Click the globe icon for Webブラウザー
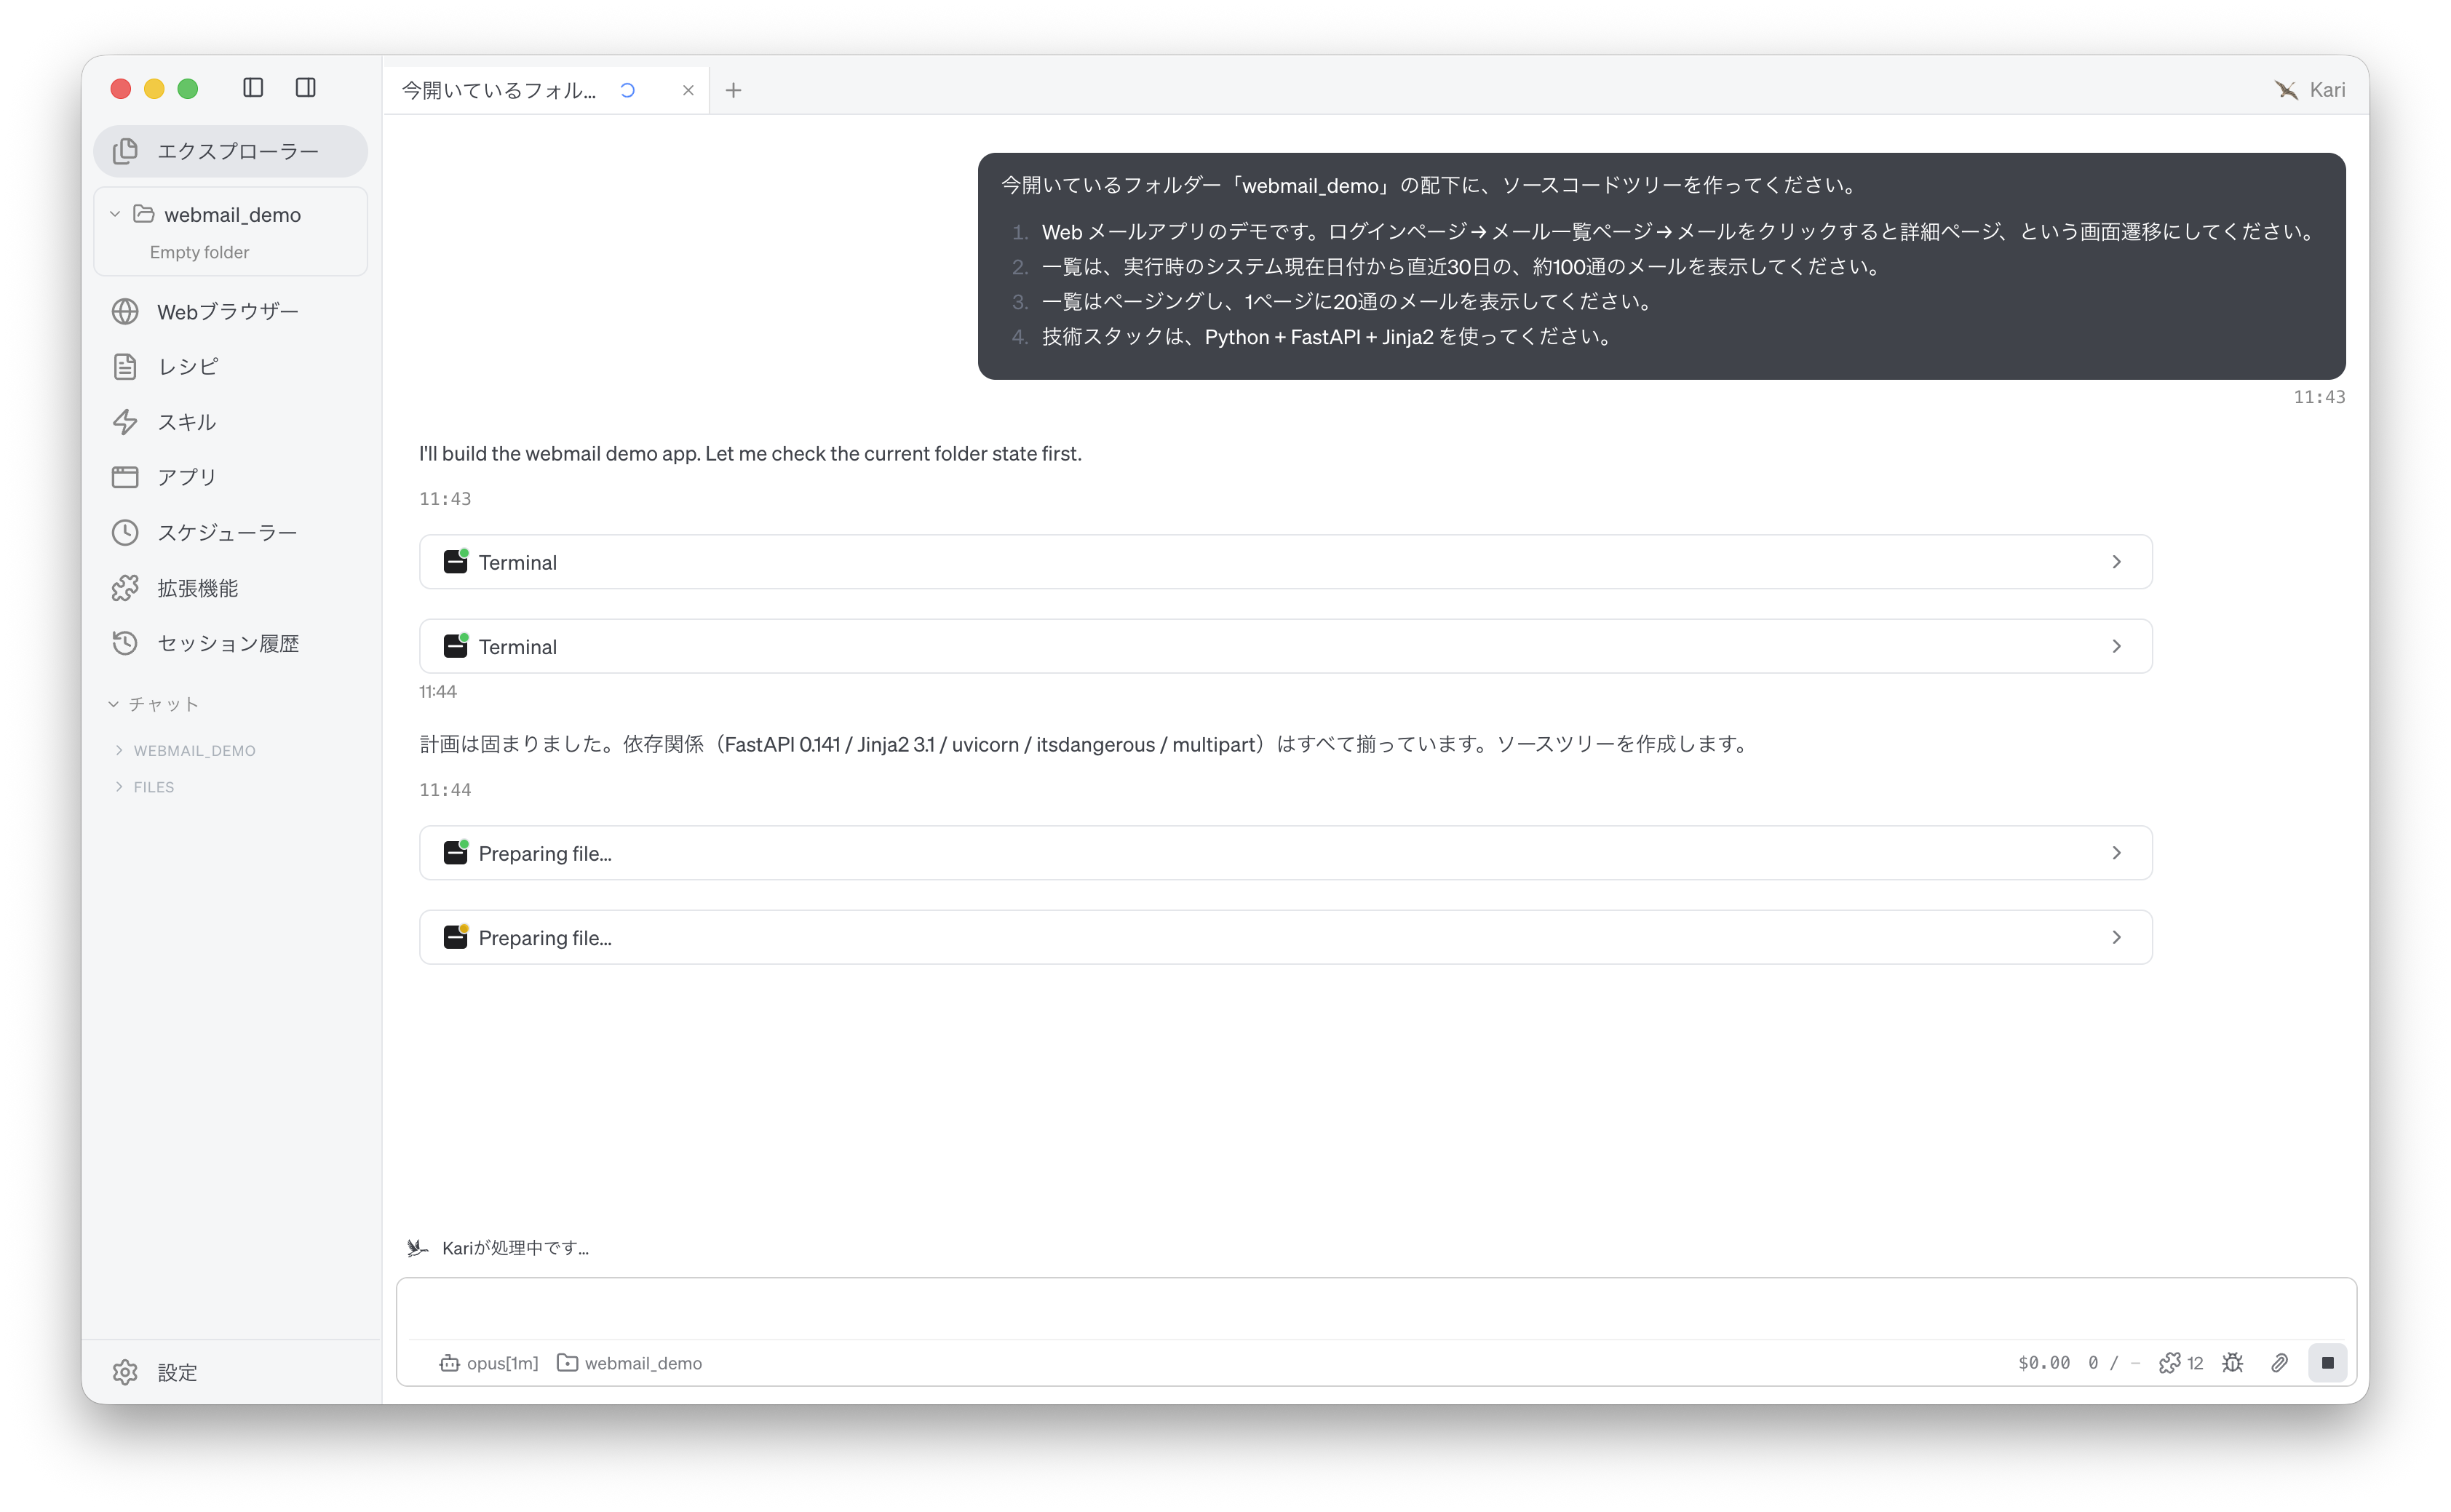Screen dimensions: 2451x1512 tap(125, 311)
